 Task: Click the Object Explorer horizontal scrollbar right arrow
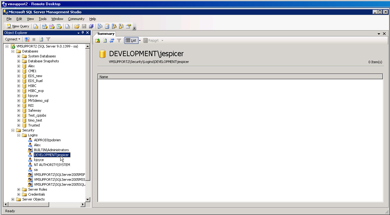click(83, 205)
